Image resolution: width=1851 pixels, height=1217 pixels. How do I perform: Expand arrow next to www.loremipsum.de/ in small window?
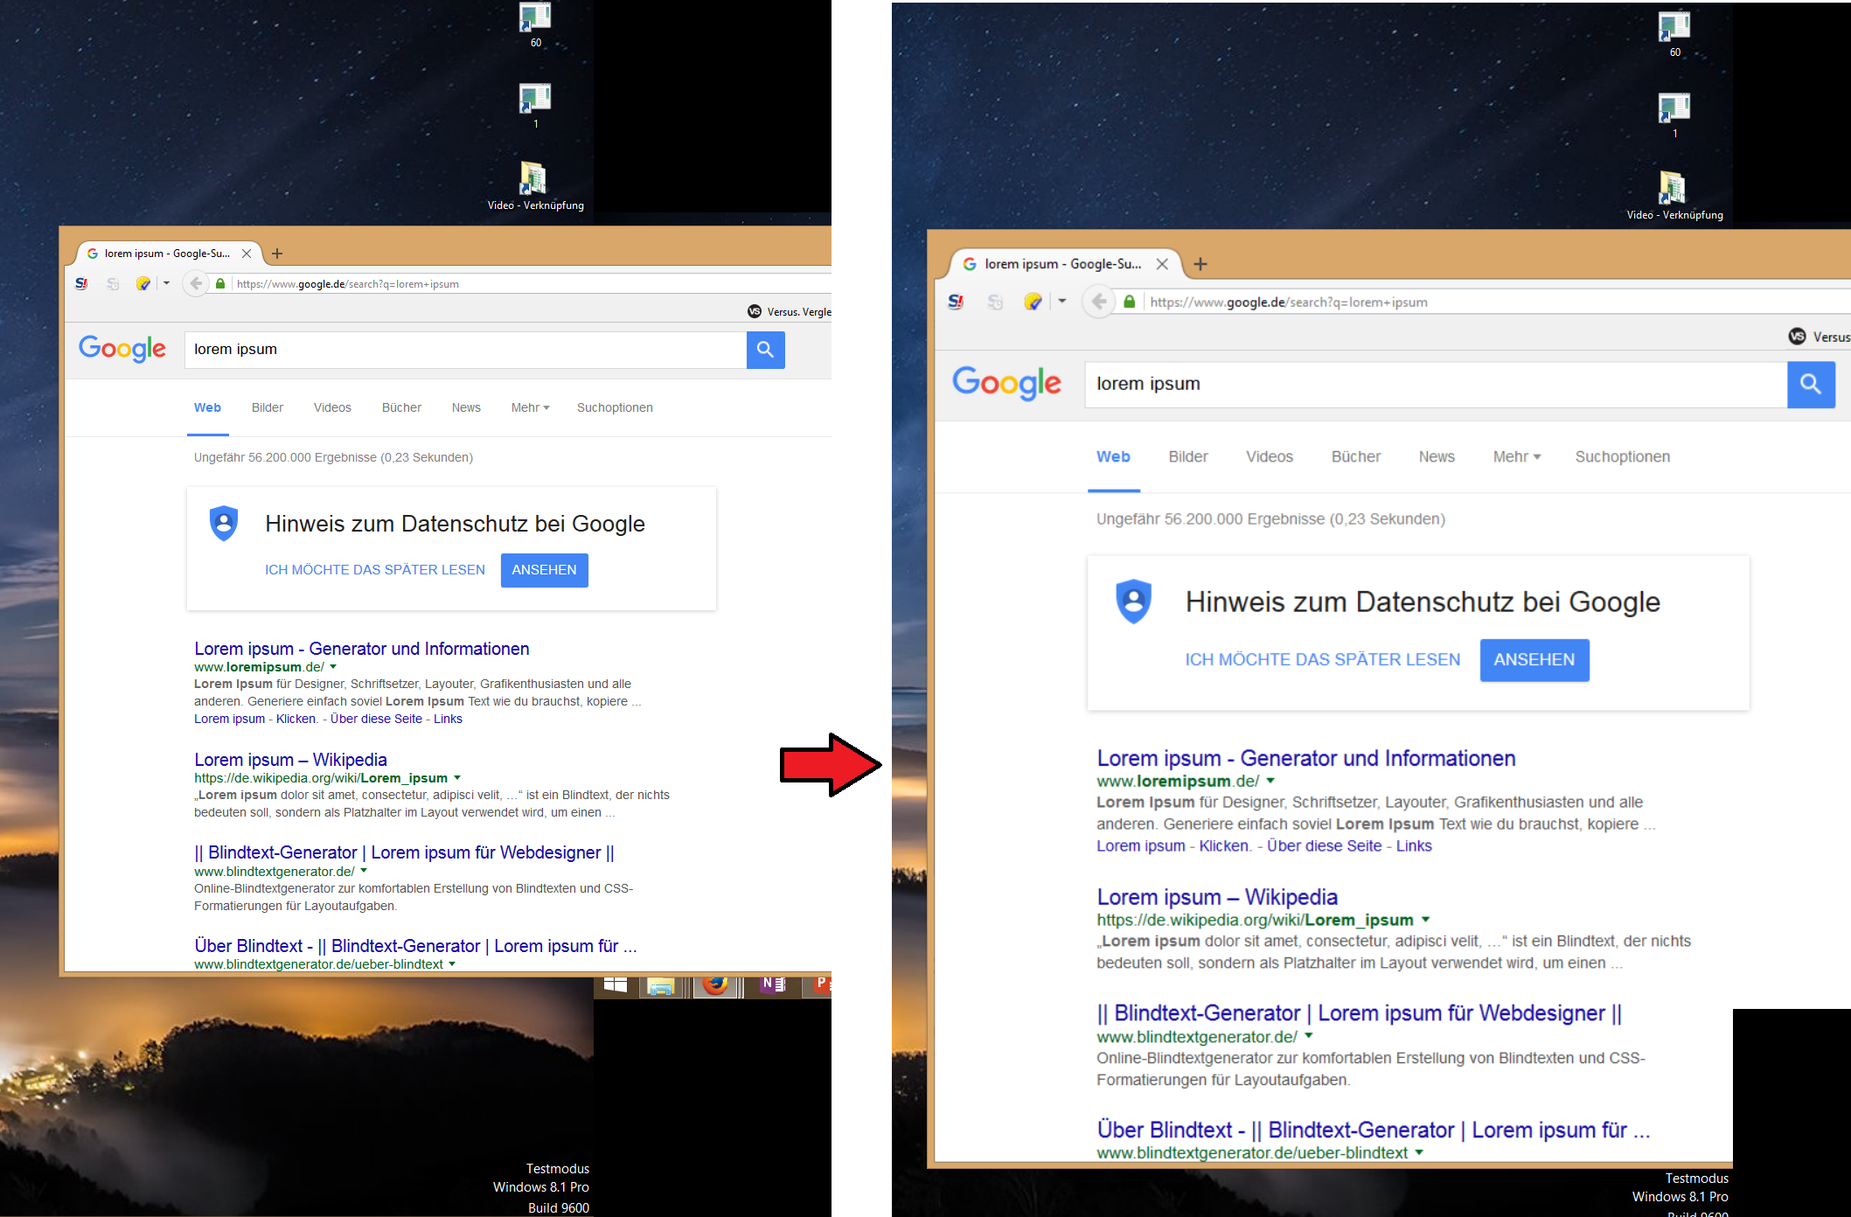(x=333, y=667)
